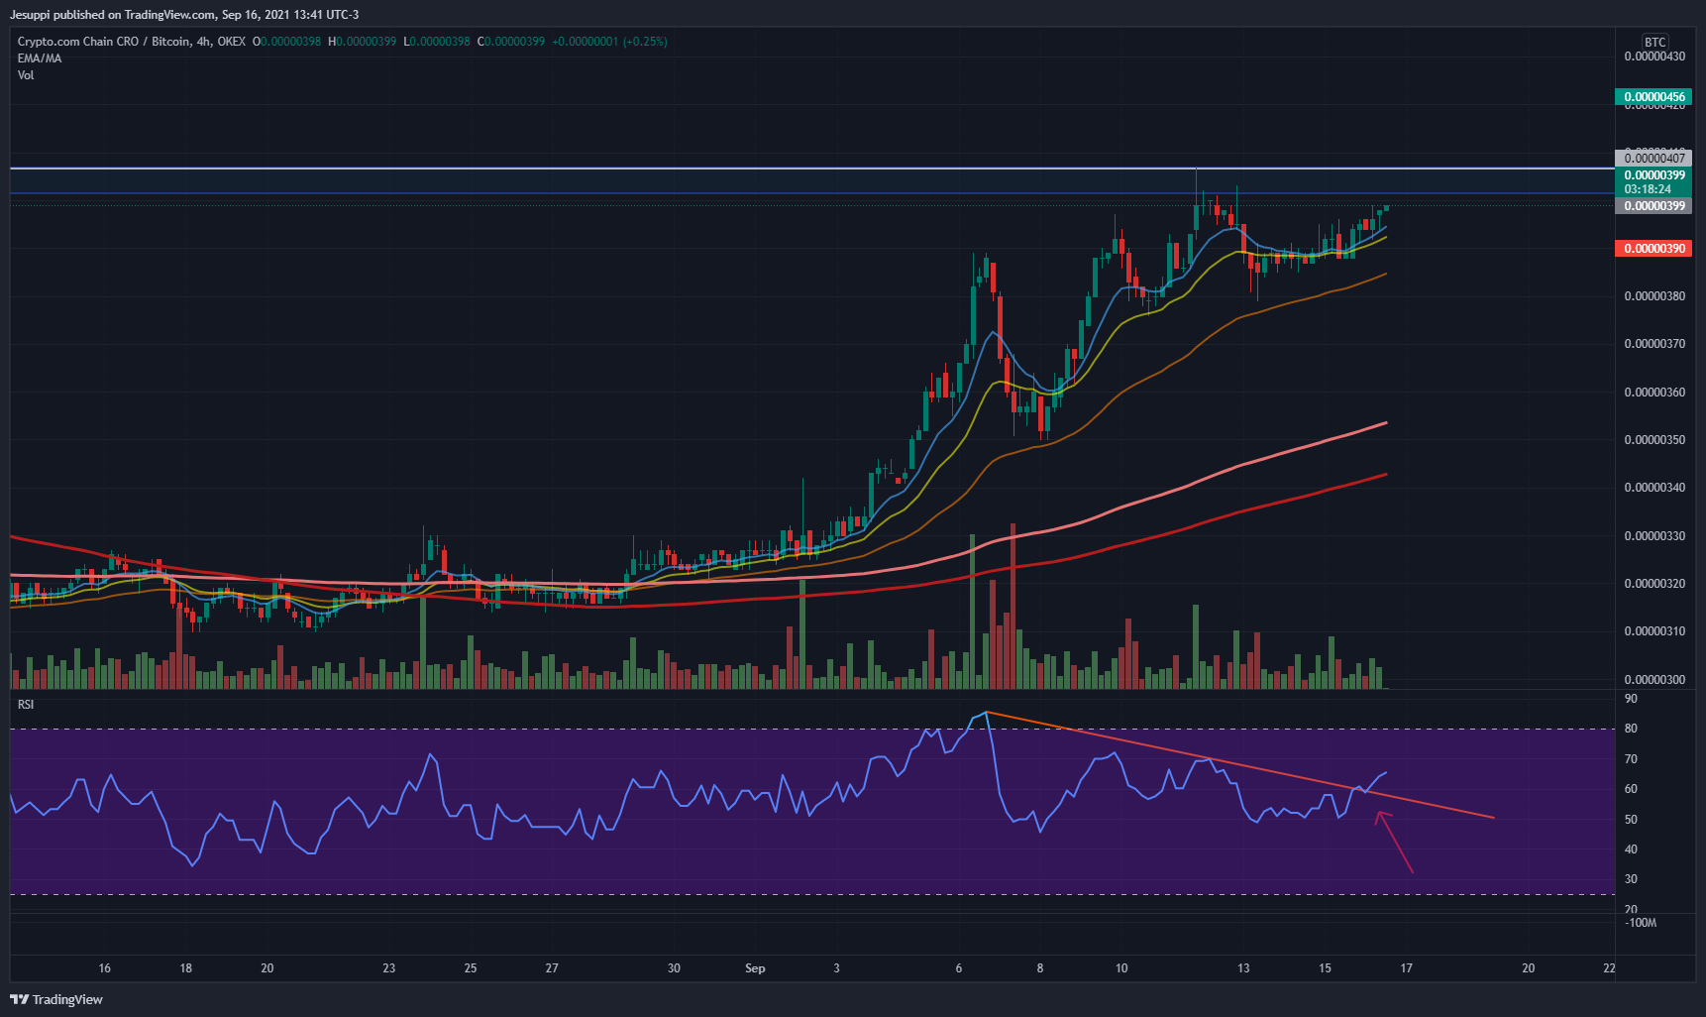This screenshot has width=1706, height=1017.
Task: Click the published-by Jesuppi header text
Action: pyautogui.click(x=184, y=15)
